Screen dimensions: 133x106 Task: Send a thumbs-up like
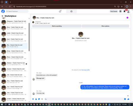[128, 99]
